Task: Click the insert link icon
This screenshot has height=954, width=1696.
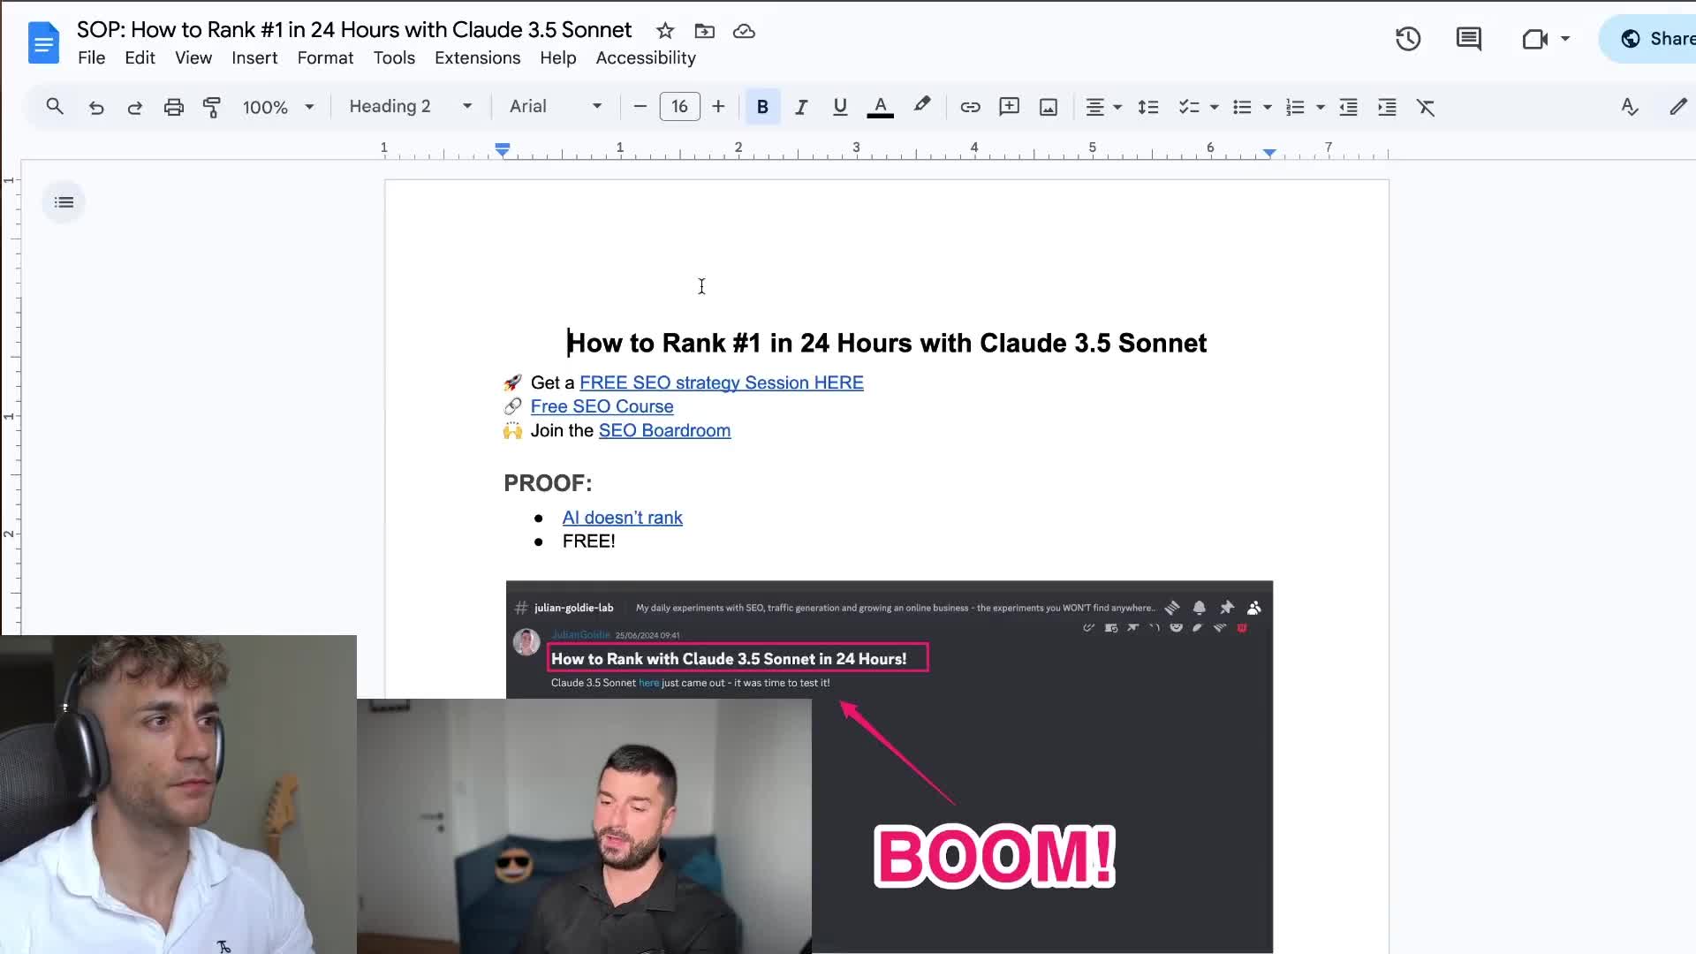Action: [x=970, y=107]
